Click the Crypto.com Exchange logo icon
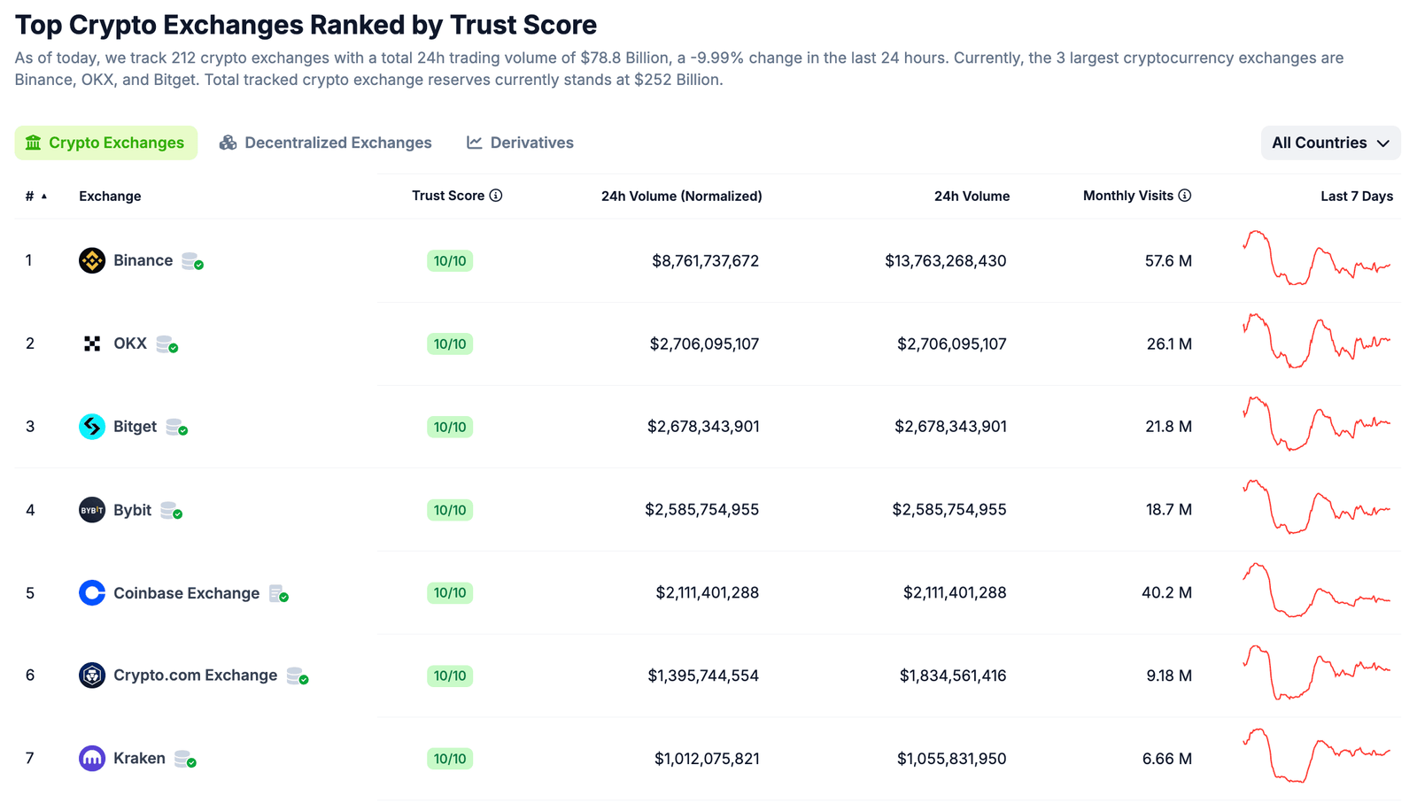The height and width of the screenshot is (803, 1417). 92,676
